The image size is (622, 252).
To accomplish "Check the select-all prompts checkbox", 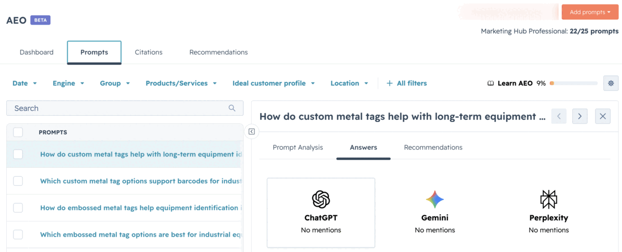I will pyautogui.click(x=18, y=132).
